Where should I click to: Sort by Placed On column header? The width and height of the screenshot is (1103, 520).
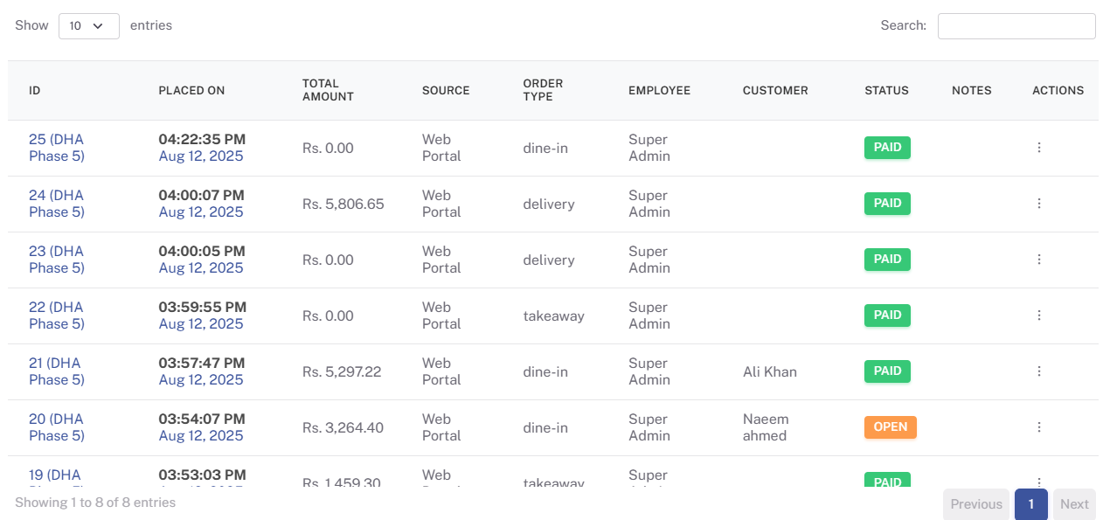(x=191, y=91)
